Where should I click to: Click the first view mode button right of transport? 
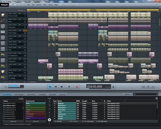143,87
